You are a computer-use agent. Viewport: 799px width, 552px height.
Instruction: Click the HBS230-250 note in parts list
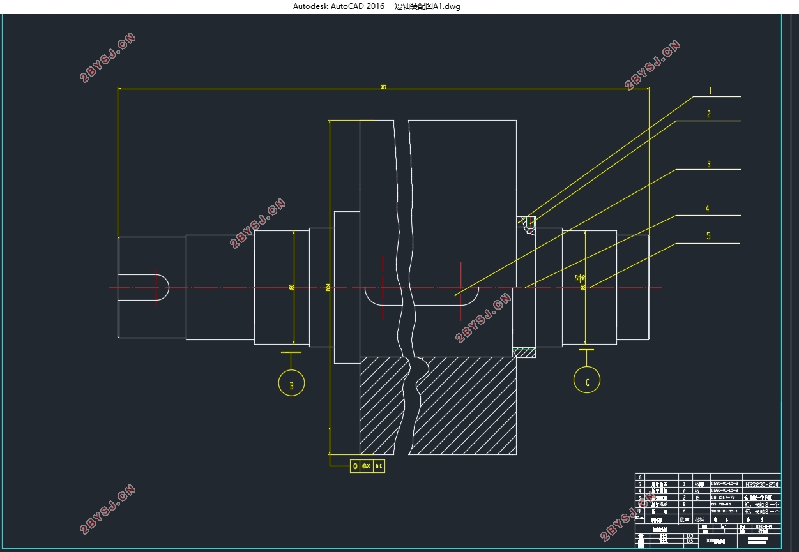pyautogui.click(x=762, y=484)
